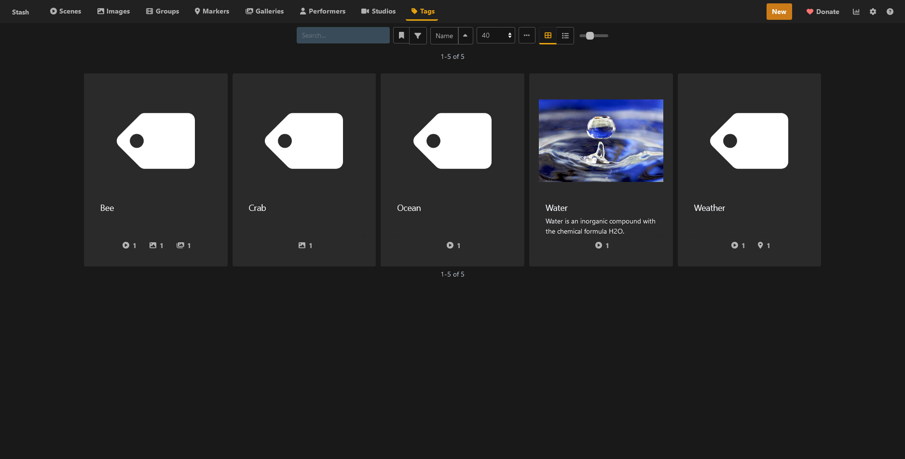Screen dimensions: 905x459
Task: Click the Water tag name
Action: pos(557,208)
